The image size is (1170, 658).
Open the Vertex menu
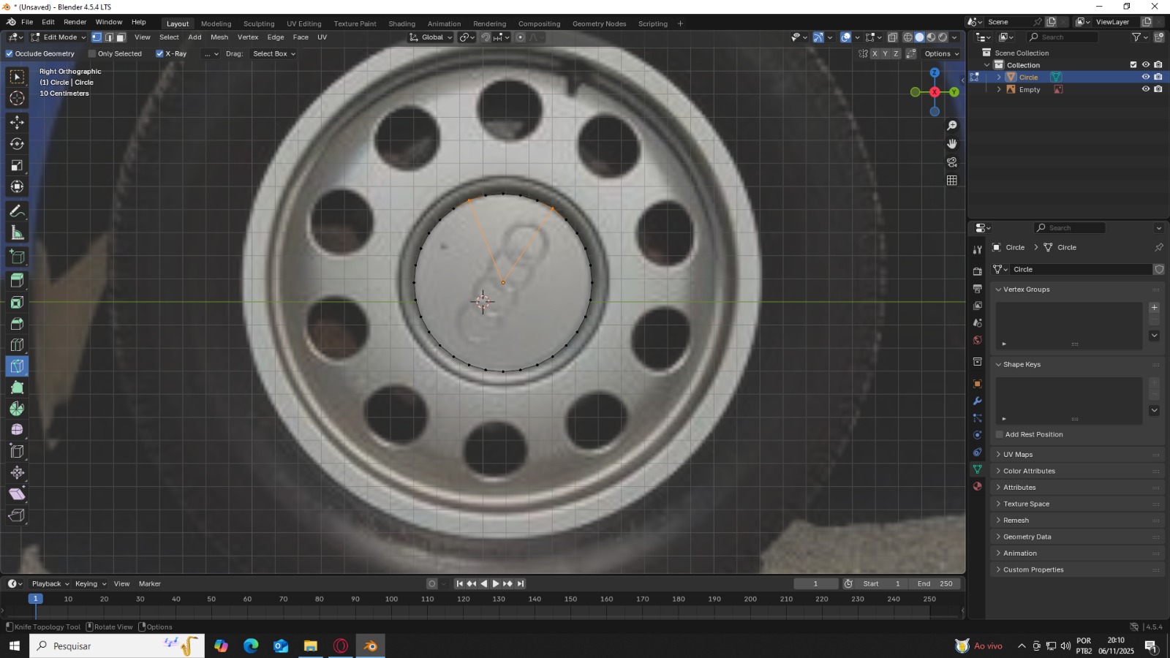tap(248, 37)
